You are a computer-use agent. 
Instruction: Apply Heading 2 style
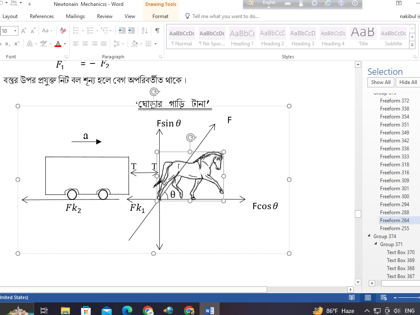273,37
